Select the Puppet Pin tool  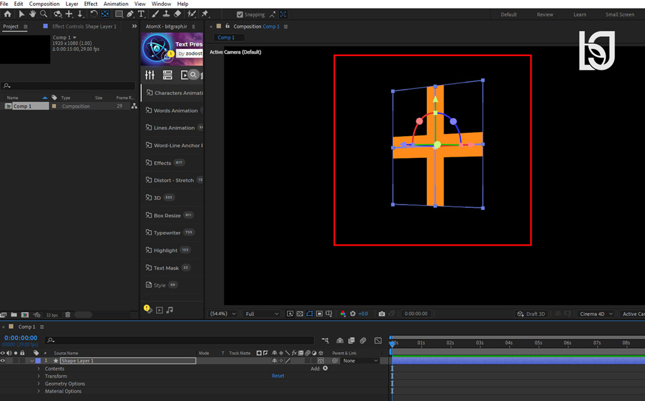[x=205, y=14]
